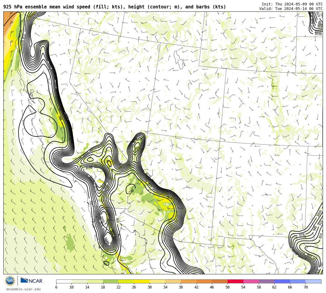Pick the white 6–10 kts colorbar segment
326x293 pixels.
[64, 281]
